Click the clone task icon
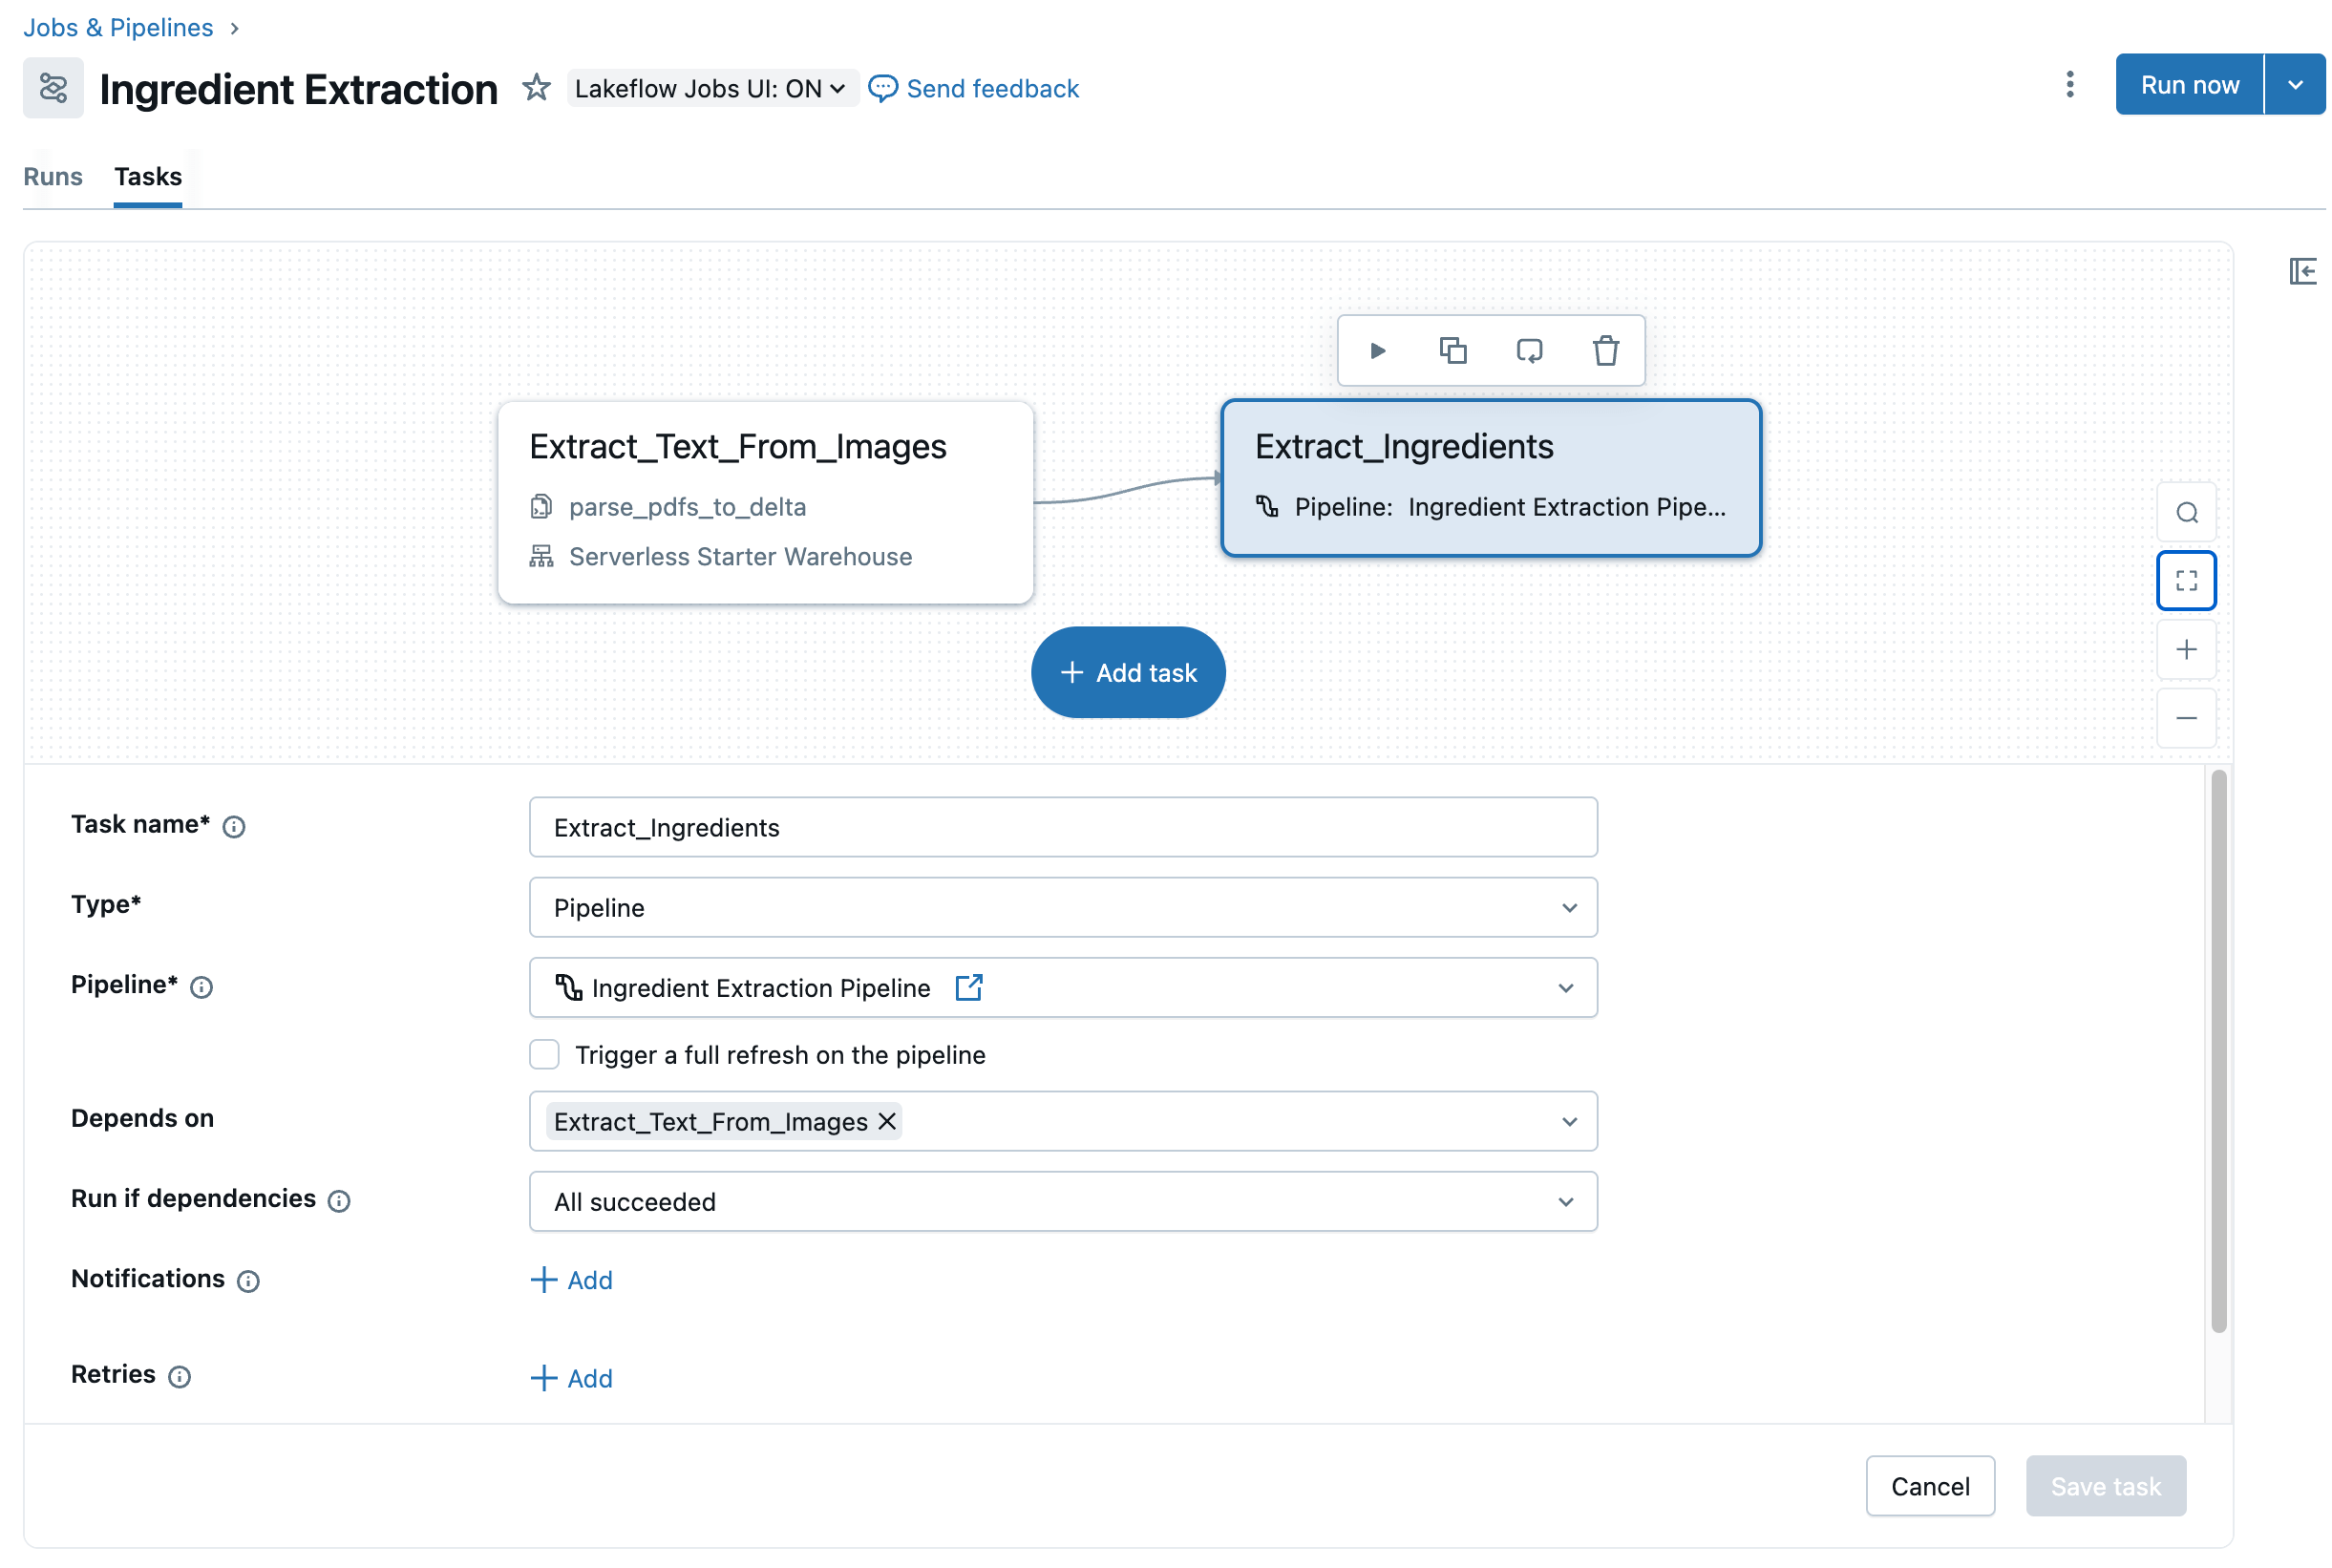Viewport: 2332px width, 1568px height. (1452, 351)
